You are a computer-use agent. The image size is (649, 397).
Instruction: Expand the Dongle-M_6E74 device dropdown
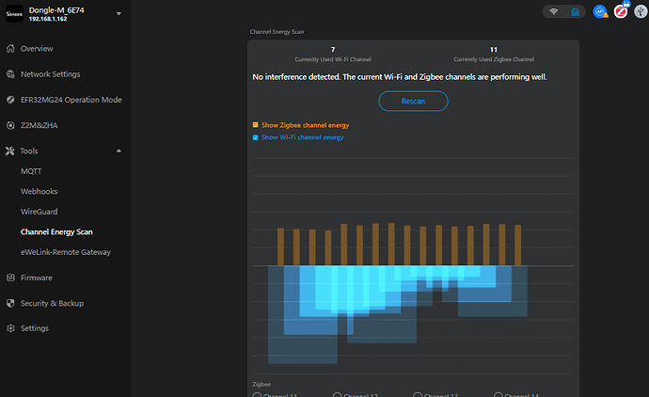pos(119,14)
